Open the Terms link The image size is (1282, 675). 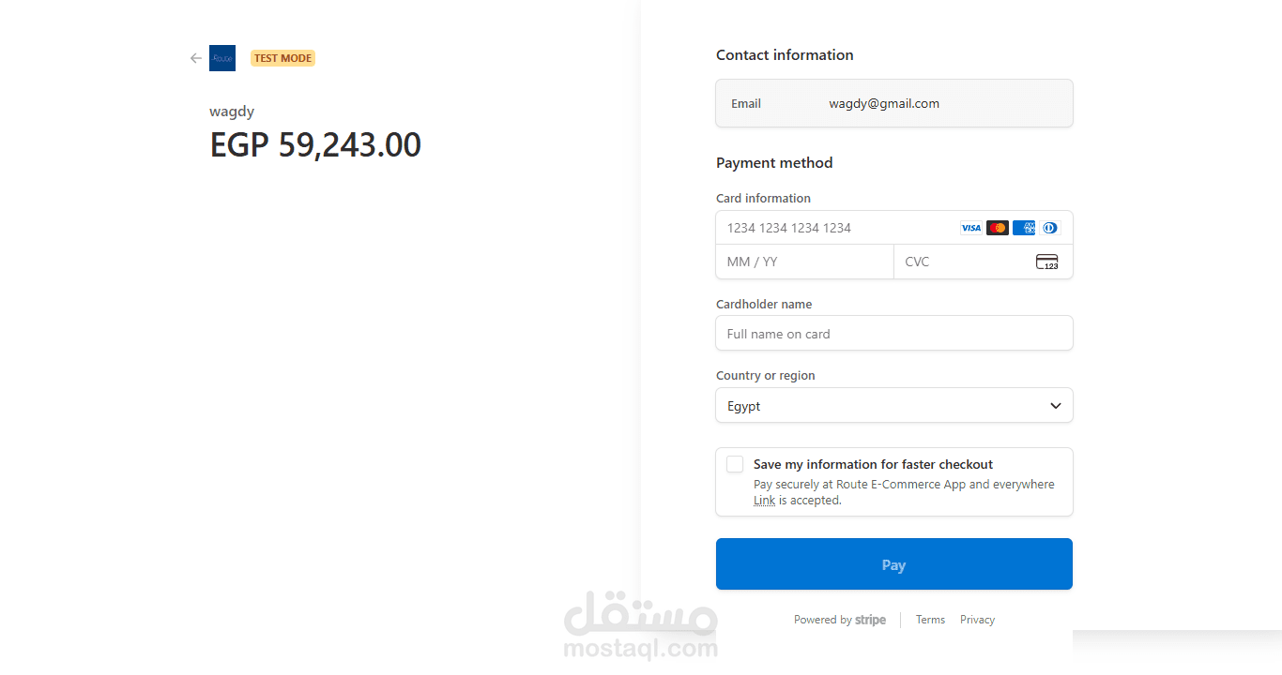(930, 620)
